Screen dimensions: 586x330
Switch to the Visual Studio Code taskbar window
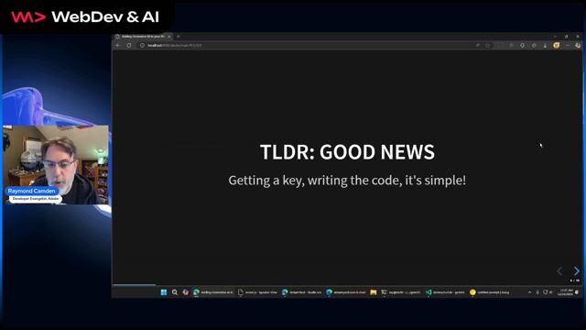point(446,292)
